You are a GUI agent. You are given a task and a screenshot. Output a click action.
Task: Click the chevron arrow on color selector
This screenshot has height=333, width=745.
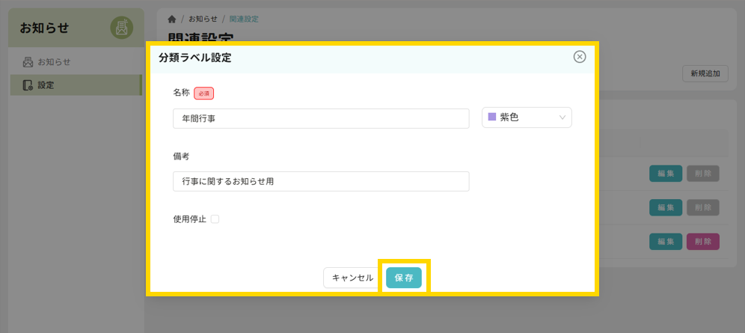(562, 117)
